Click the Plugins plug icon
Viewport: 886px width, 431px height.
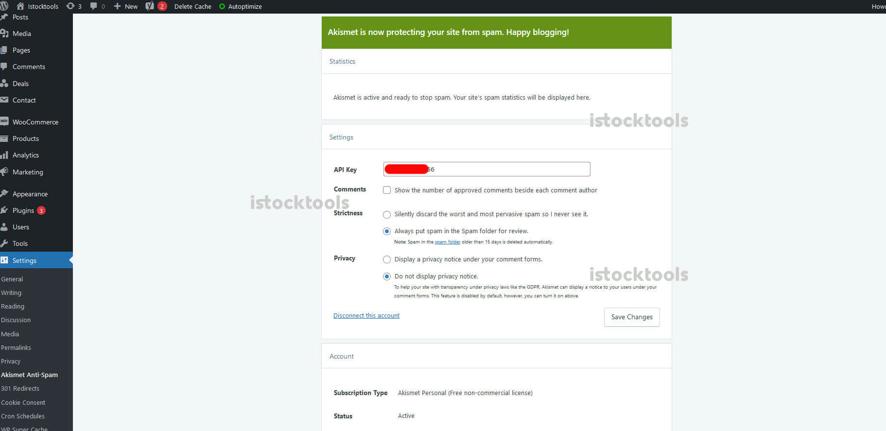4,210
